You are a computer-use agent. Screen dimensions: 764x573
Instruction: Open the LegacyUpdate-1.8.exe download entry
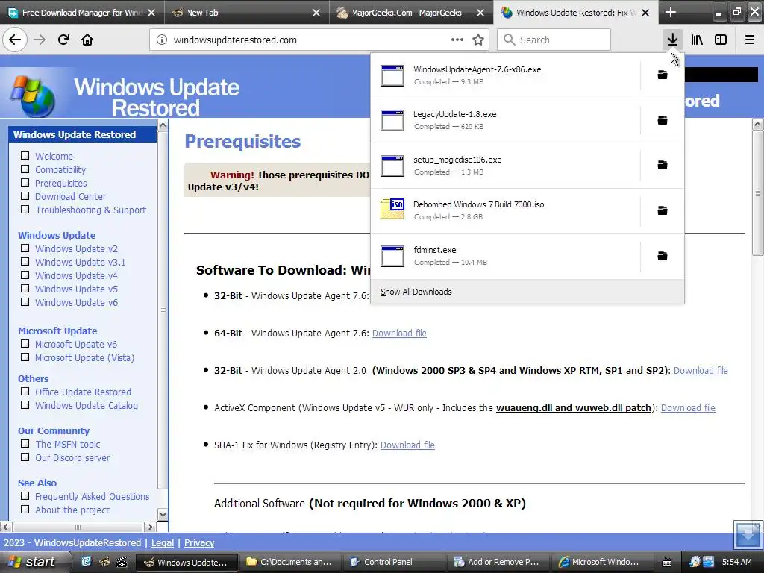(x=505, y=120)
